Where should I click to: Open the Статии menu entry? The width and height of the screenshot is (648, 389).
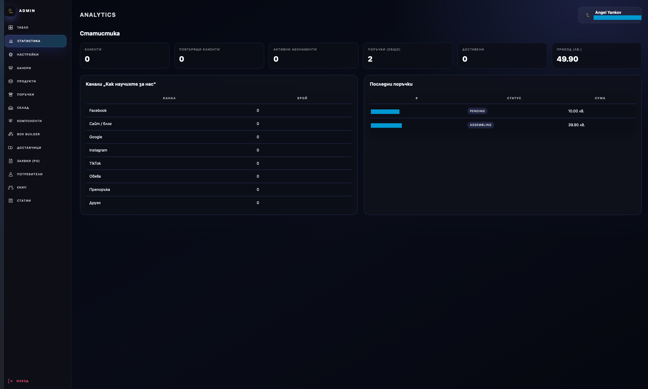(x=24, y=201)
